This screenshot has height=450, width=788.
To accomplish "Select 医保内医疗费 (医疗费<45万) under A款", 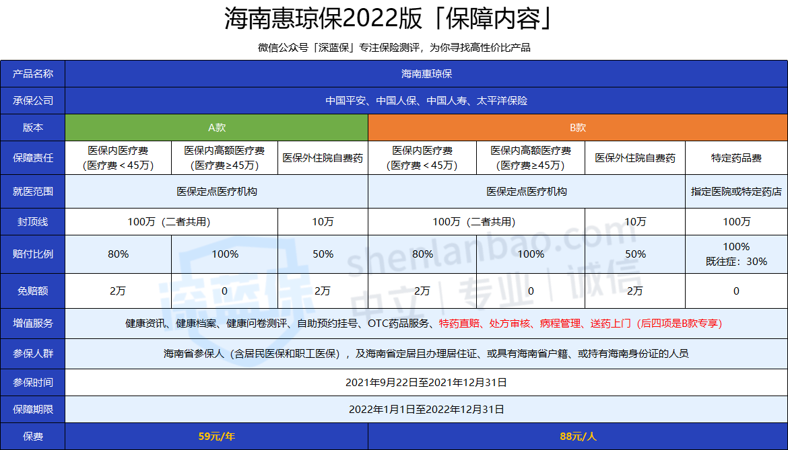I will pyautogui.click(x=118, y=157).
